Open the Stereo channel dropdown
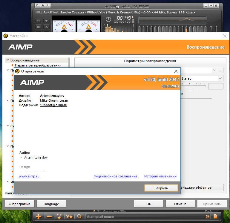Screen dimensions: 230x223 coord(220,78)
